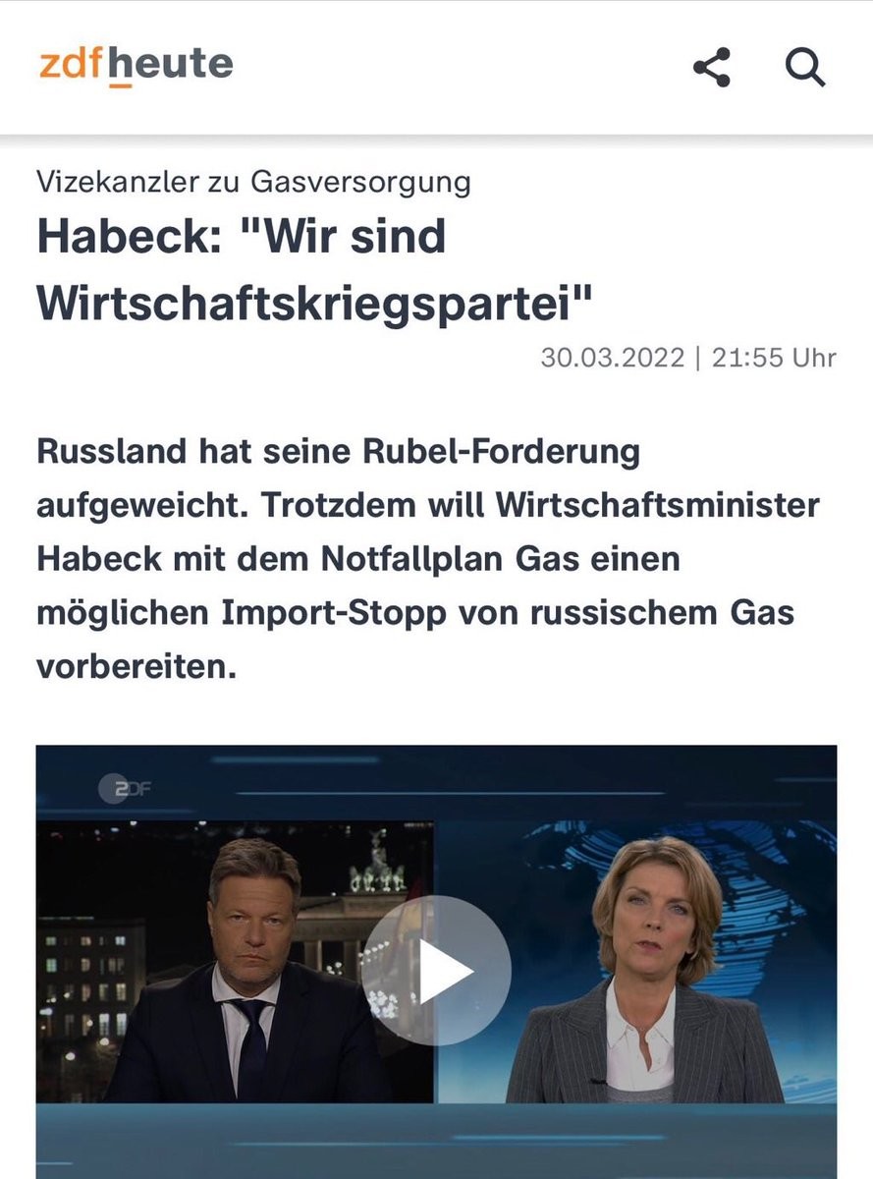Click the teaser paragraph about Rubel-Forderung
Viewport: 873px width, 1179px height.
429,560
